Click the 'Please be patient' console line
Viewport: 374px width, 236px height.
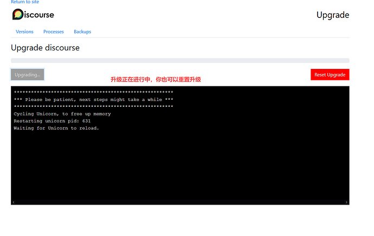click(x=93, y=99)
